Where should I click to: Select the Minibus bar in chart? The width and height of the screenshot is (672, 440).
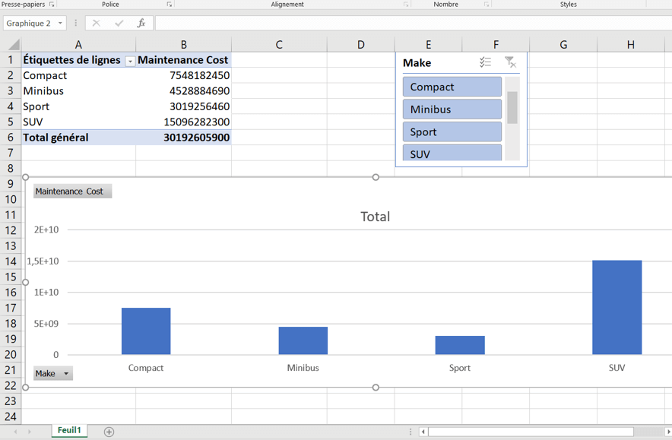point(303,340)
